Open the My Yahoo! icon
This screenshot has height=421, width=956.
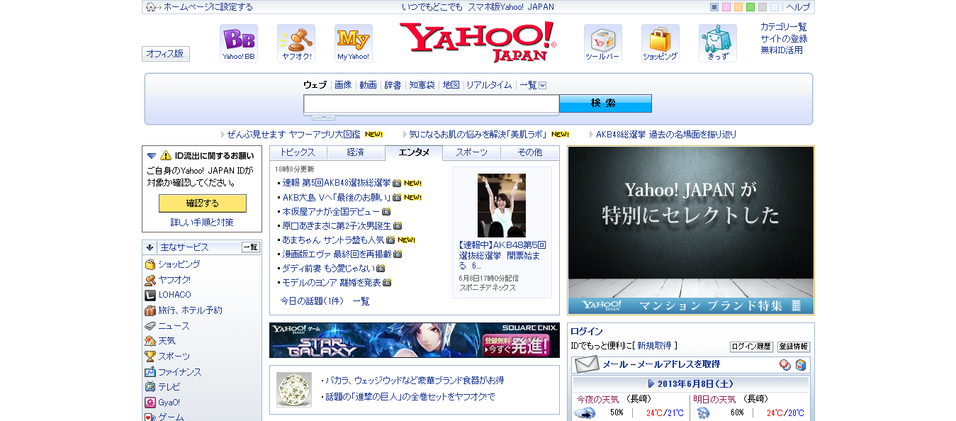(354, 43)
